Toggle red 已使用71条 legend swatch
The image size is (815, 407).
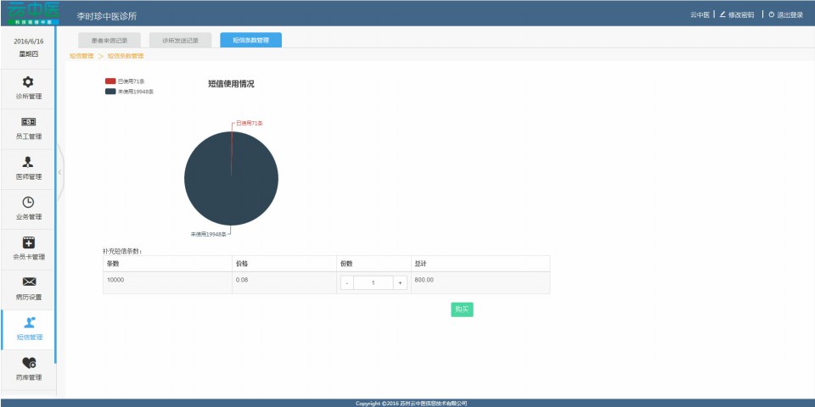tap(110, 81)
